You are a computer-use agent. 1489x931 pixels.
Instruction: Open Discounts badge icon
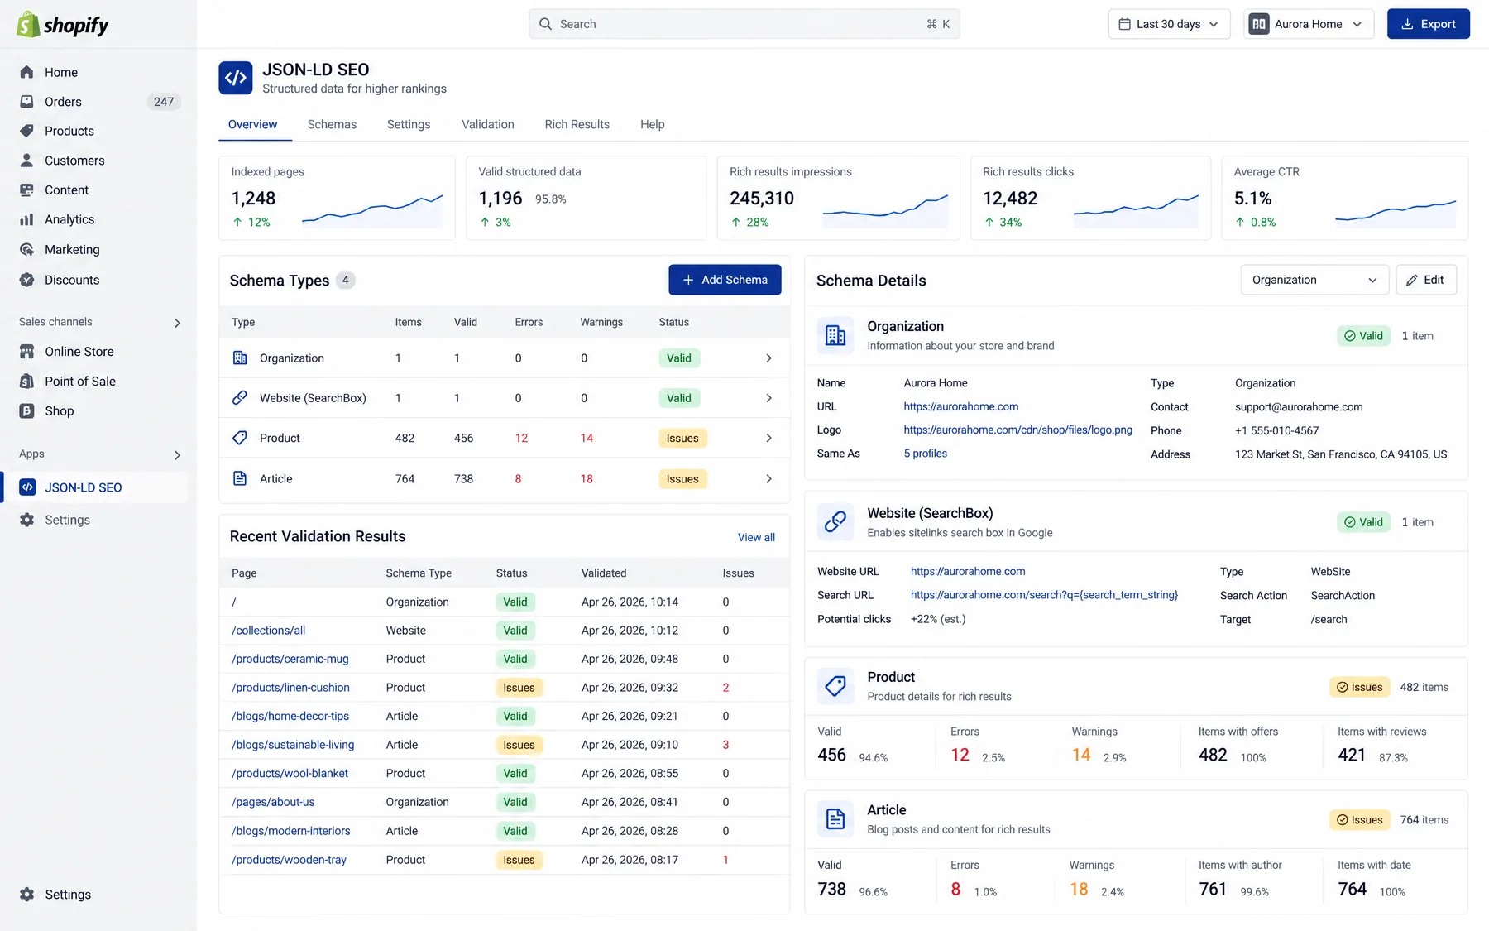[27, 280]
